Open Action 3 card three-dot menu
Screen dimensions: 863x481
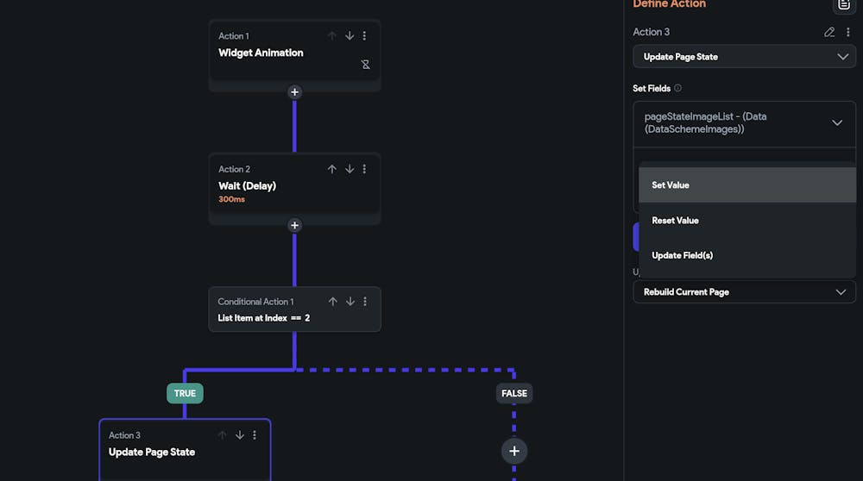click(x=255, y=435)
